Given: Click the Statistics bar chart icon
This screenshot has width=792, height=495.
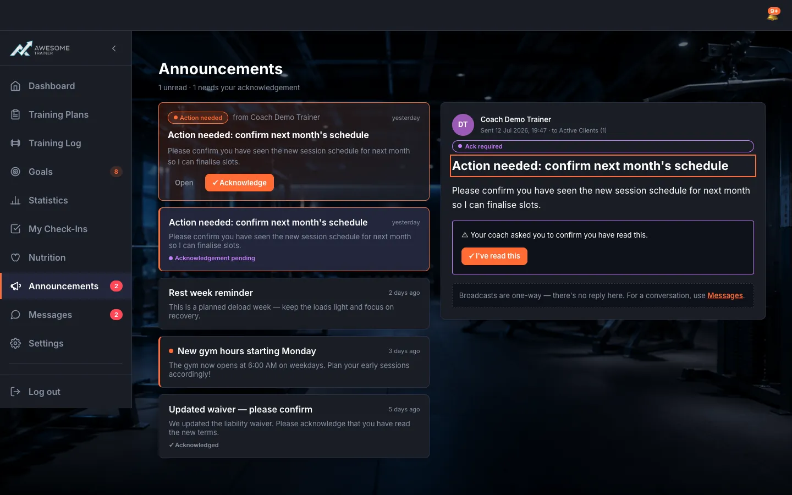Looking at the screenshot, I should click(15, 200).
